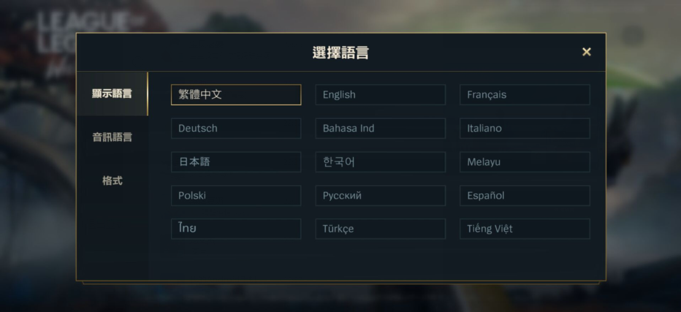This screenshot has width=681, height=312.
Task: Open the 格式 format tab
Action: click(x=112, y=181)
